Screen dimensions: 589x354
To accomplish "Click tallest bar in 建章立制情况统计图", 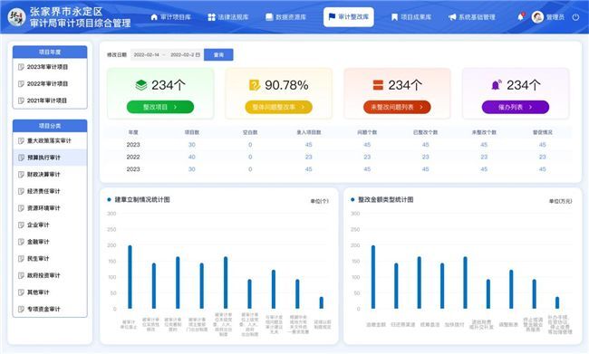I will coord(130,277).
